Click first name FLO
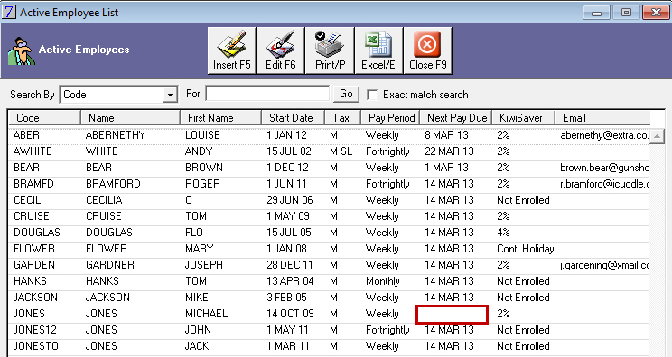This screenshot has width=672, height=357. point(194,233)
